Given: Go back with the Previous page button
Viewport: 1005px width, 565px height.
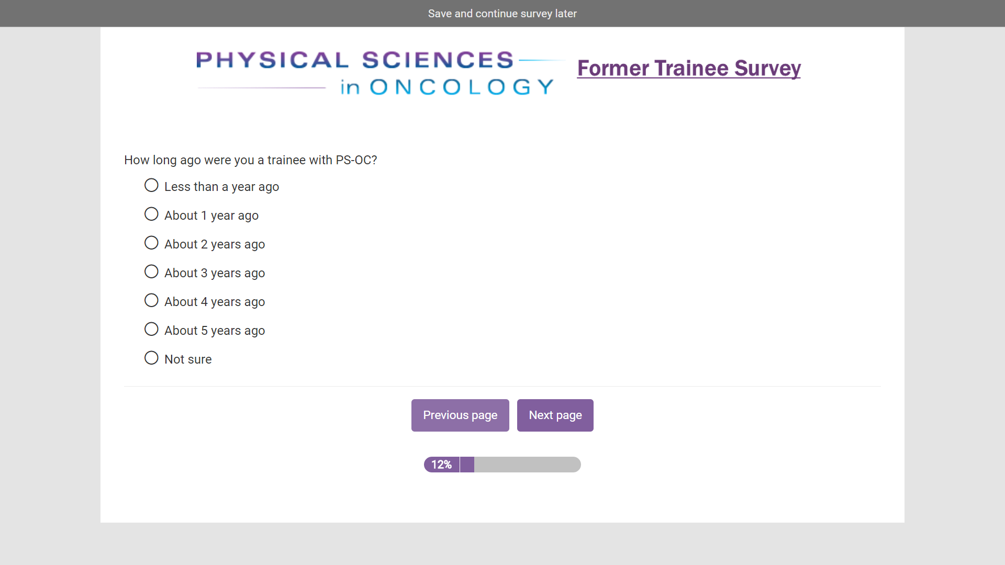Looking at the screenshot, I should [460, 415].
